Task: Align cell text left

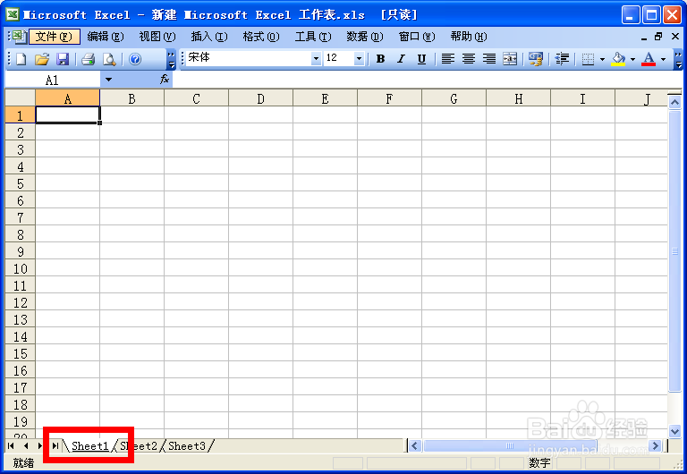Action: click(447, 59)
